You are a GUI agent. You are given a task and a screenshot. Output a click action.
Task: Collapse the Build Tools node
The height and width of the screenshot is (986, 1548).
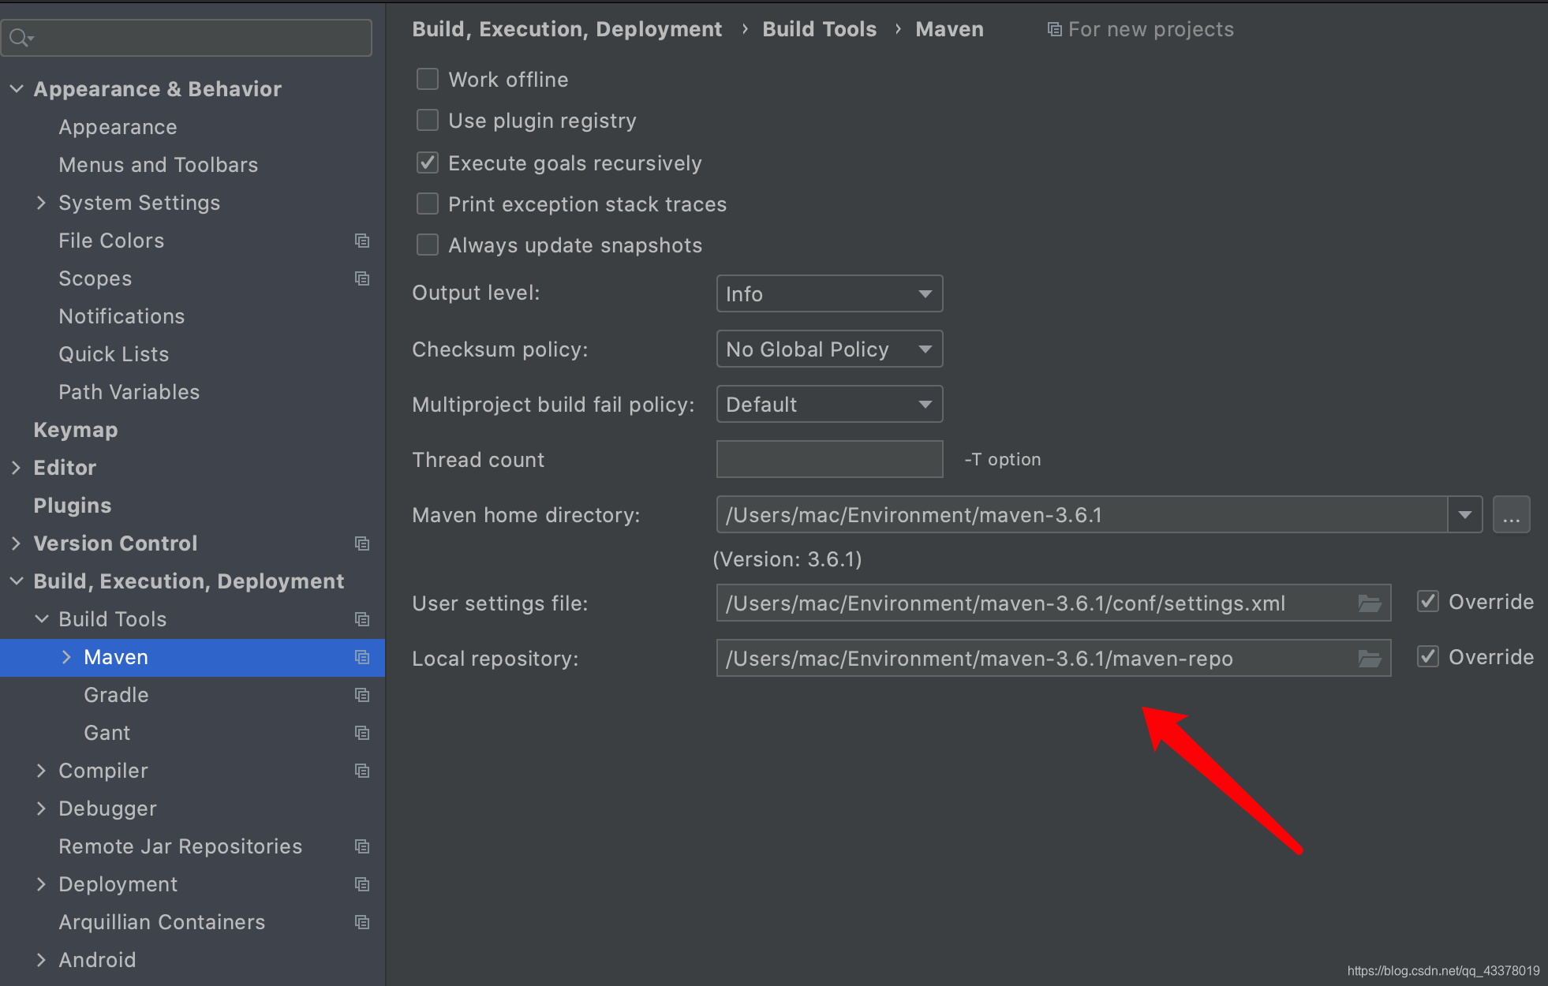pos(41,619)
